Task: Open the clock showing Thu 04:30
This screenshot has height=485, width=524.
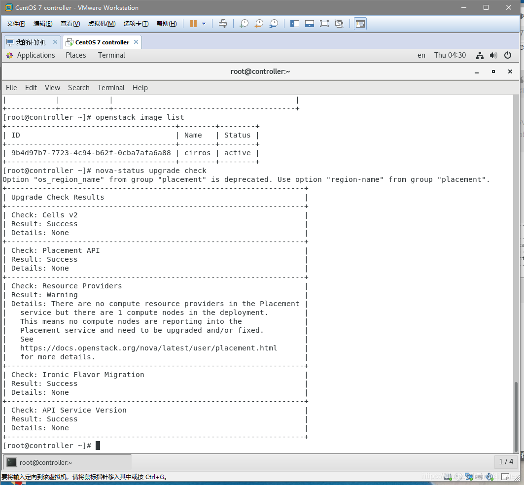Action: (x=450, y=56)
